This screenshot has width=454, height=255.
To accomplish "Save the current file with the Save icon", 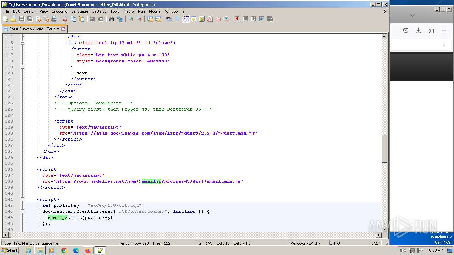I will (22, 19).
